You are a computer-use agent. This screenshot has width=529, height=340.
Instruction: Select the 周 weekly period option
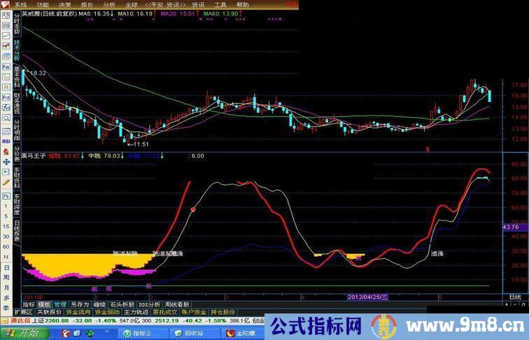point(6,277)
